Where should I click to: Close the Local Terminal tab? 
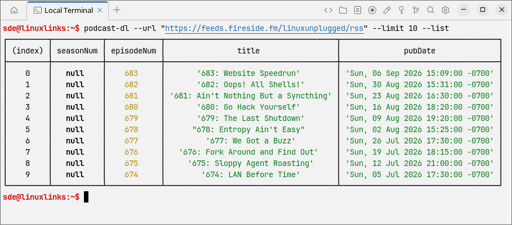tap(100, 10)
